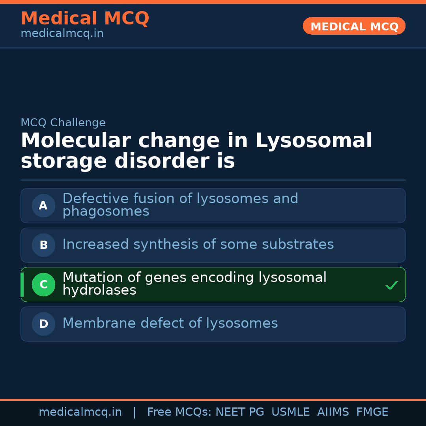
Task: Click the question heading about Lysosomal storage
Action: coord(196,151)
